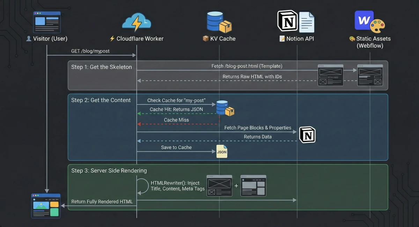Click the 'GET /blog/mypost' text
The width and height of the screenshot is (419, 227).
(x=90, y=51)
